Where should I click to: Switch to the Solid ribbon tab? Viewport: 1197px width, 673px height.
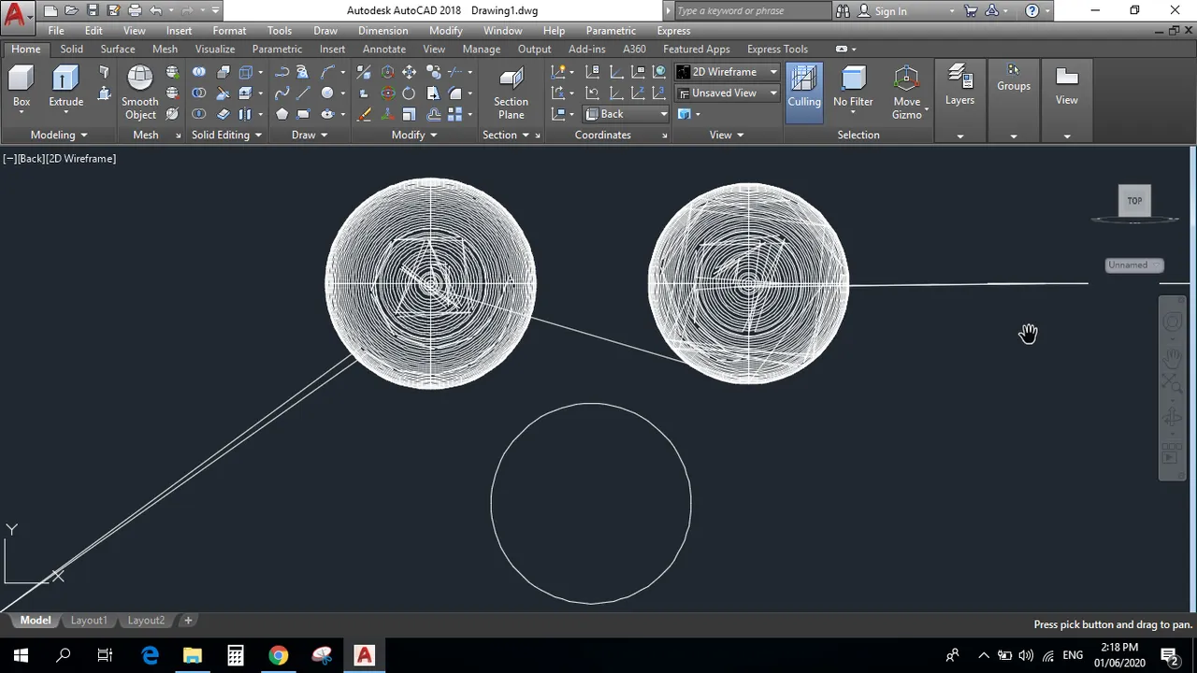click(71, 49)
